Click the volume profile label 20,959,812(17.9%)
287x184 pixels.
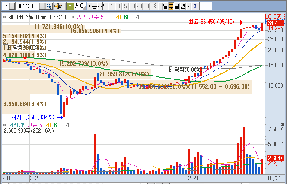pos(124,74)
